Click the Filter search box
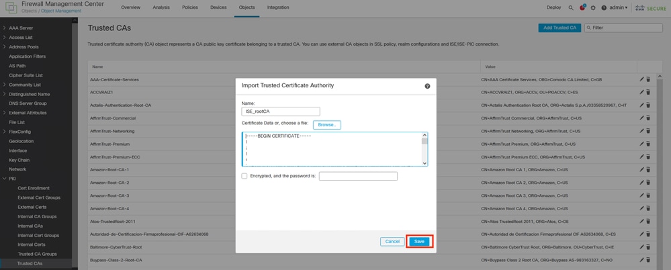 point(623,28)
